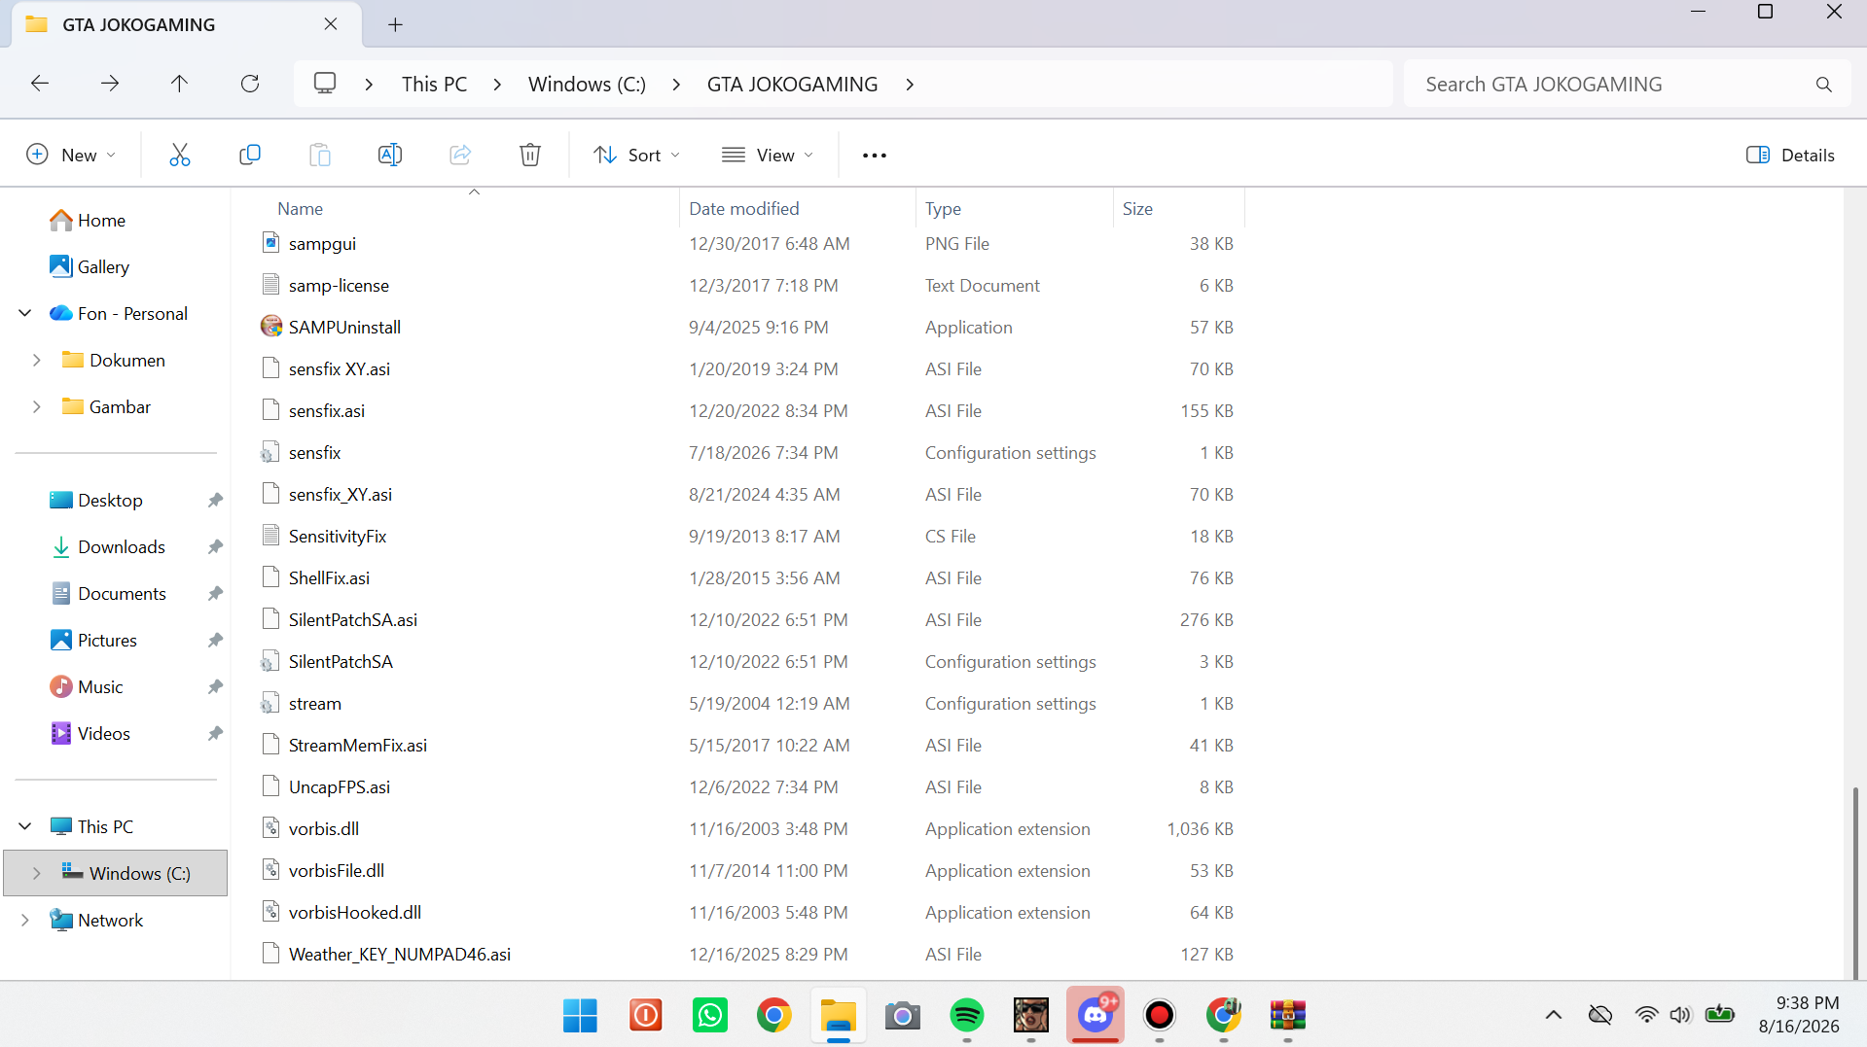Sort by Type column header
Image resolution: width=1867 pixels, height=1047 pixels.
point(943,209)
